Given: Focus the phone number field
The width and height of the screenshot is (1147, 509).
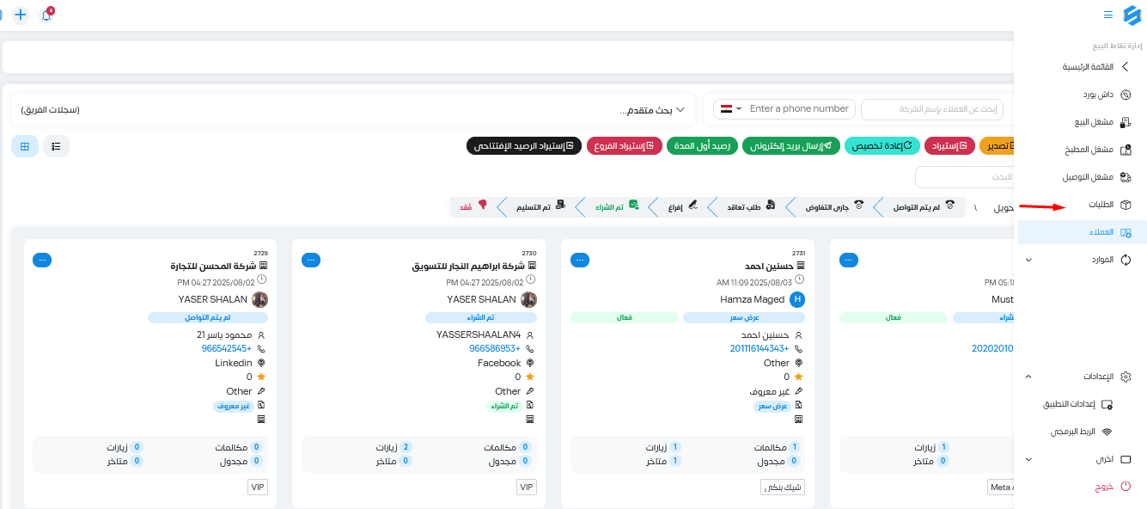Looking at the screenshot, I should pyautogui.click(x=799, y=109).
